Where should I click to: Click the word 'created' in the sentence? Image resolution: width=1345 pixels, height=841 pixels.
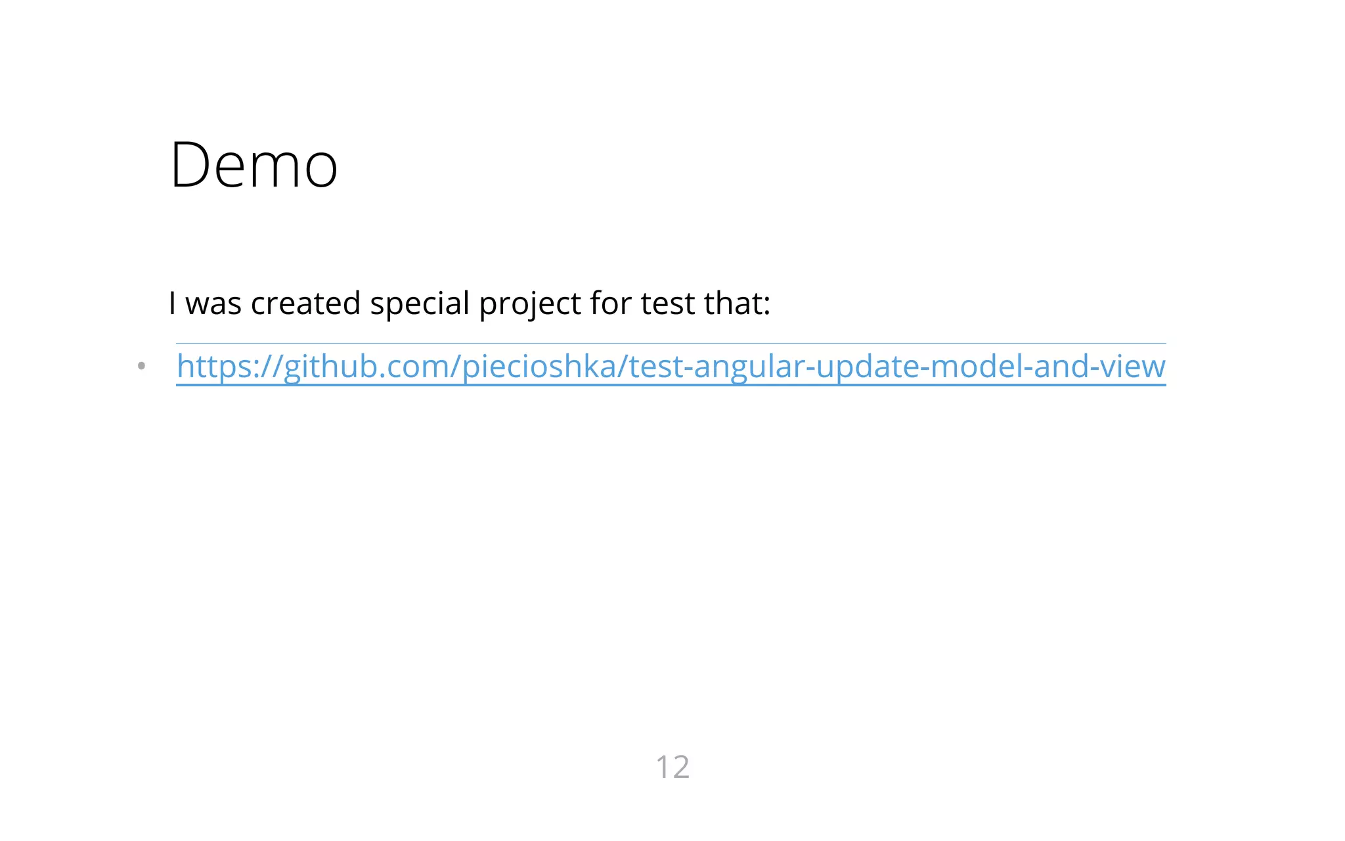[x=305, y=304]
